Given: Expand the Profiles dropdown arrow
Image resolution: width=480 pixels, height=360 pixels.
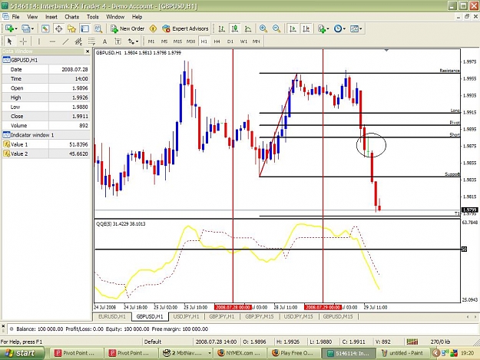Looking at the screenshot, I should 32,29.
